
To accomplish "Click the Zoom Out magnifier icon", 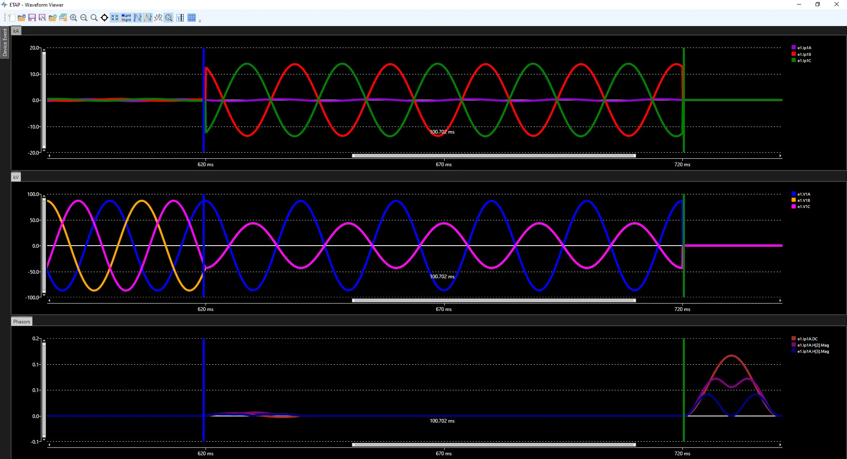I will coord(84,18).
